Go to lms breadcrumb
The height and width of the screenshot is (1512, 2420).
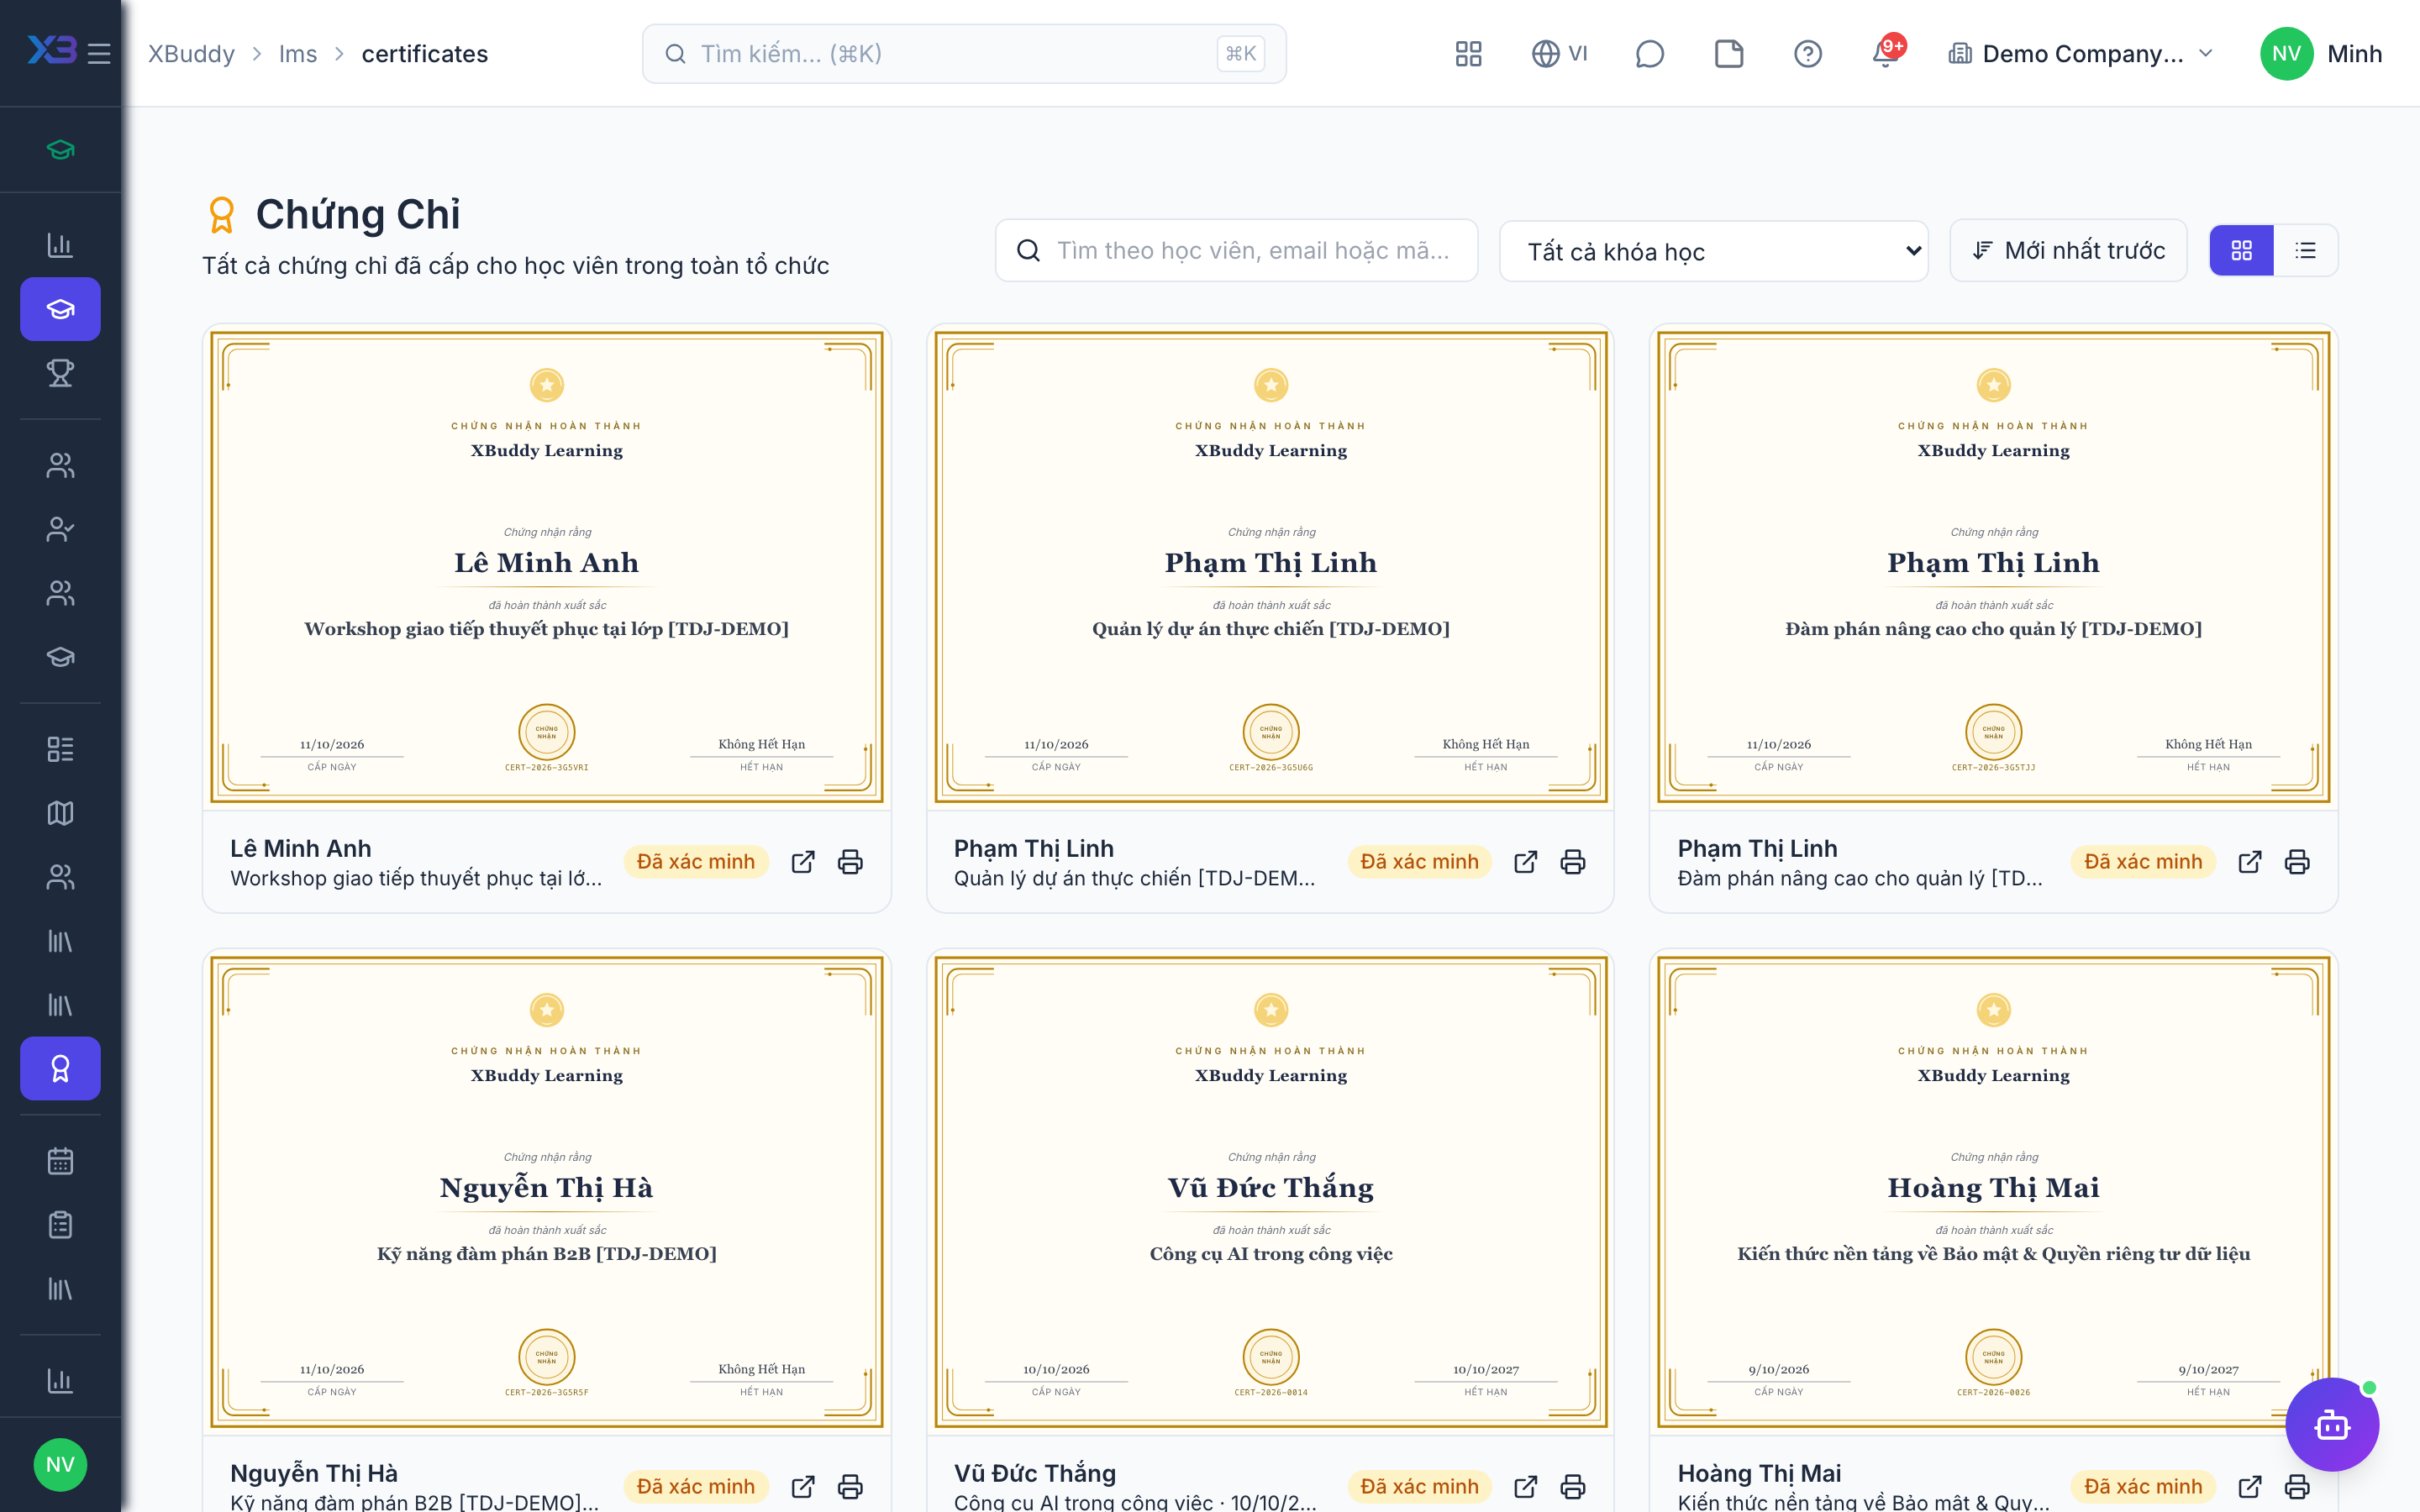(x=298, y=54)
